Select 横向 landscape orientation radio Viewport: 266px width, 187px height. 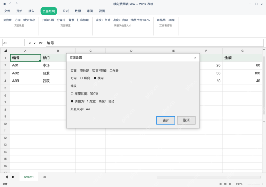95,78
